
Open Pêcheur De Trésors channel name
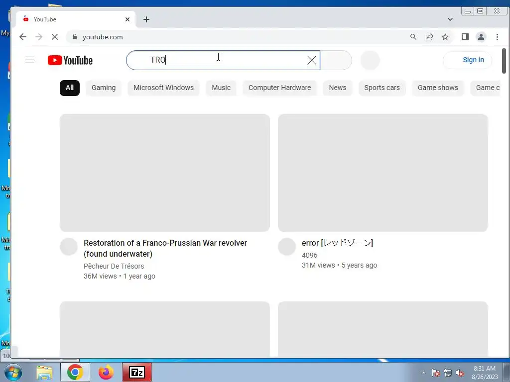click(x=114, y=266)
